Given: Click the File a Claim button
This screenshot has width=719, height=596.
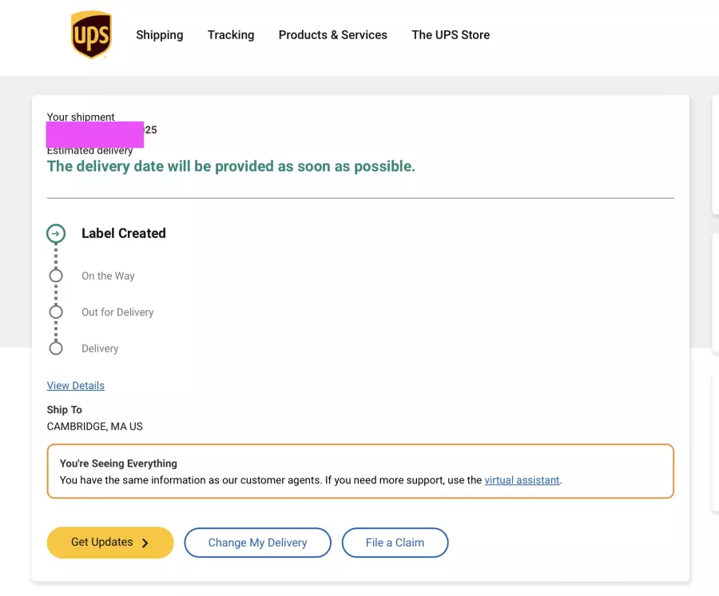Looking at the screenshot, I should click(x=395, y=542).
